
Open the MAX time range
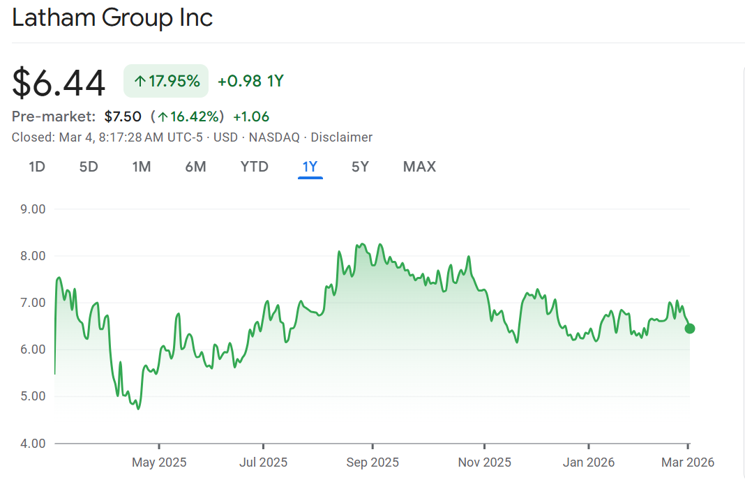point(419,167)
